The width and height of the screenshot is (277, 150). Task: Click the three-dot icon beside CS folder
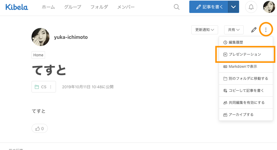pyautogui.click(x=50, y=87)
